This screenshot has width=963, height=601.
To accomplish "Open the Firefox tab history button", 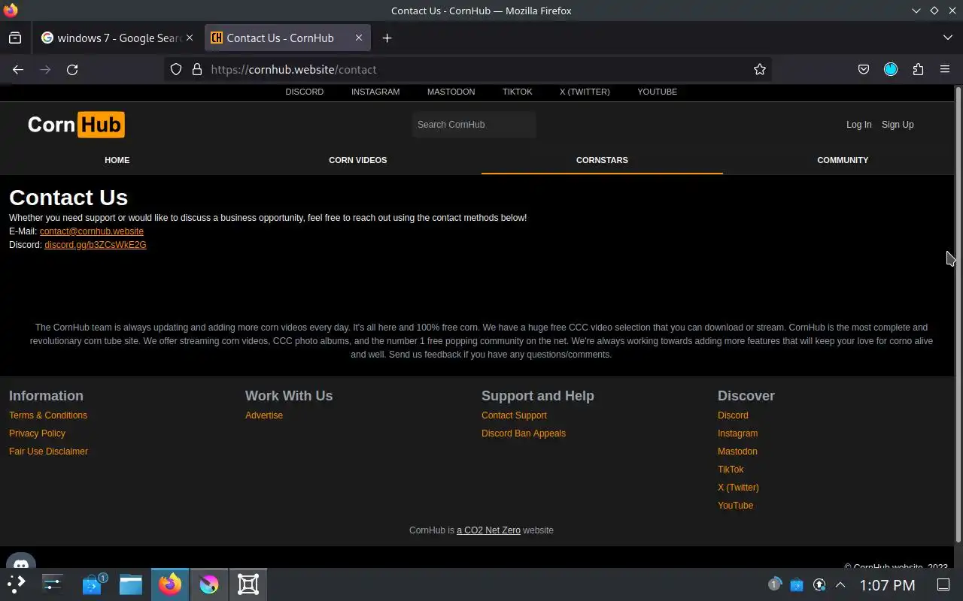I will point(15,38).
